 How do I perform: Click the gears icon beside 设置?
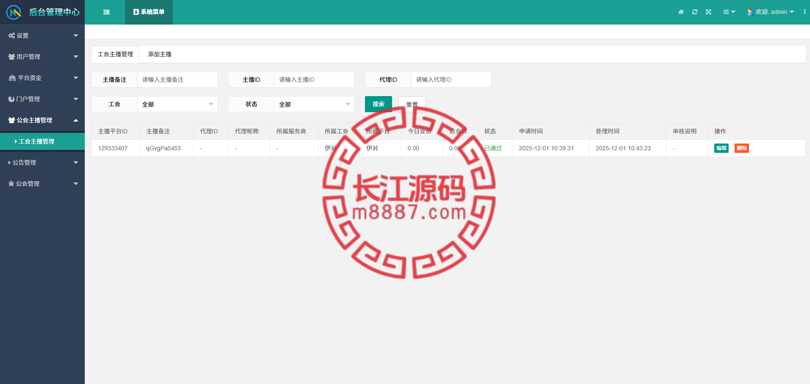(x=11, y=36)
